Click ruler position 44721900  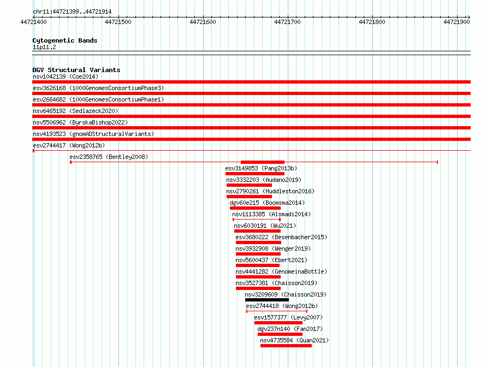click(x=457, y=22)
